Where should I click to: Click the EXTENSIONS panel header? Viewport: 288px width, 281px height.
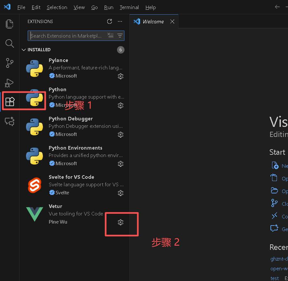(x=40, y=21)
